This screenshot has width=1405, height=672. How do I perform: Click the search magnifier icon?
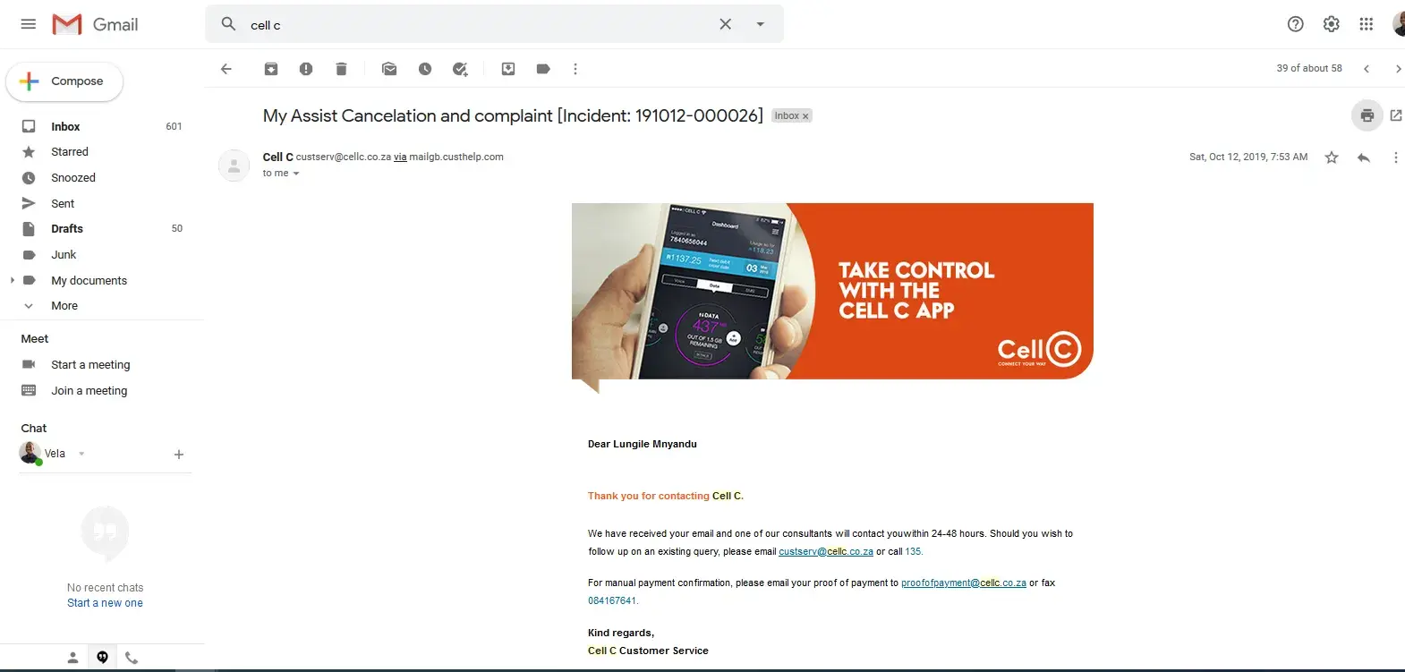tap(228, 24)
